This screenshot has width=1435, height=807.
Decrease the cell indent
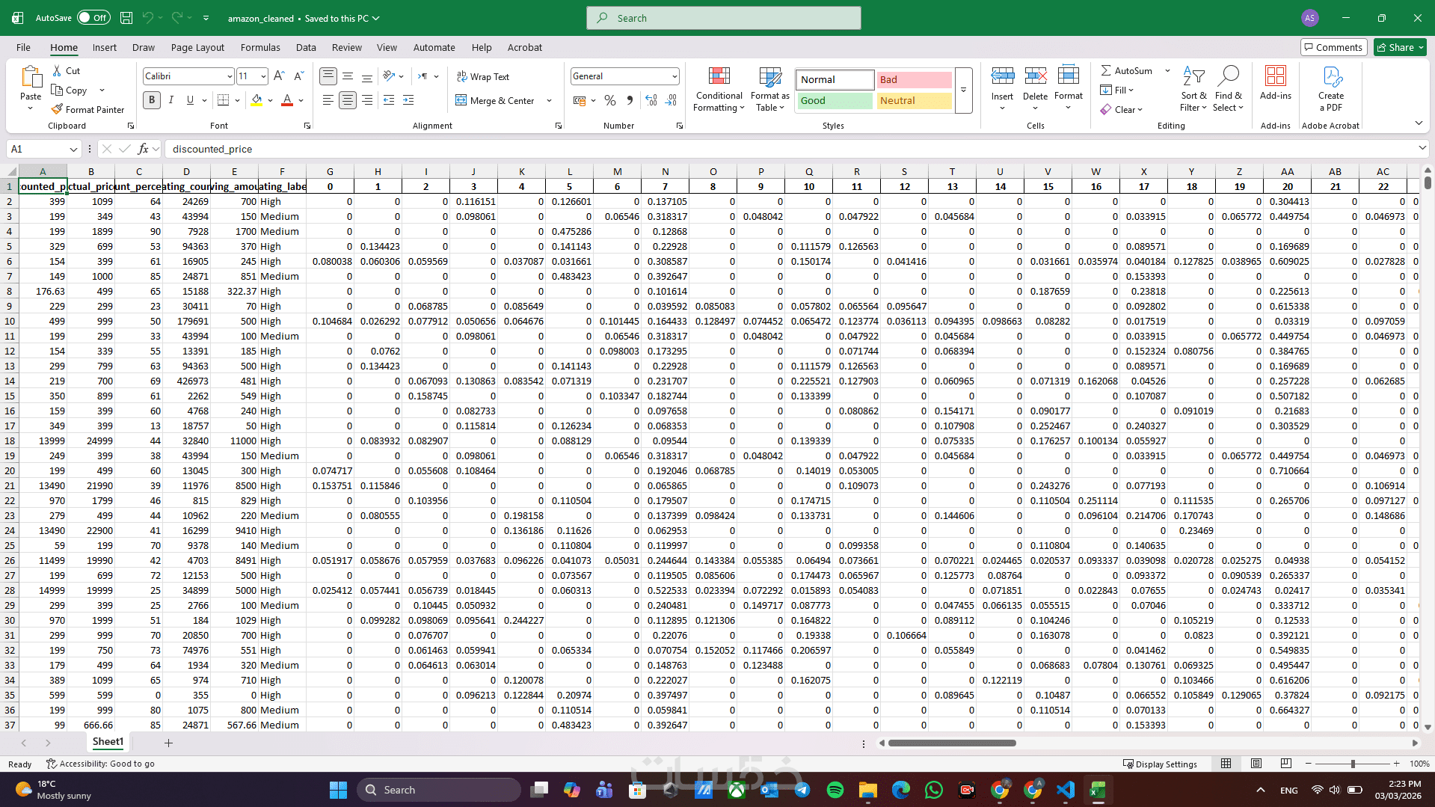pos(389,100)
